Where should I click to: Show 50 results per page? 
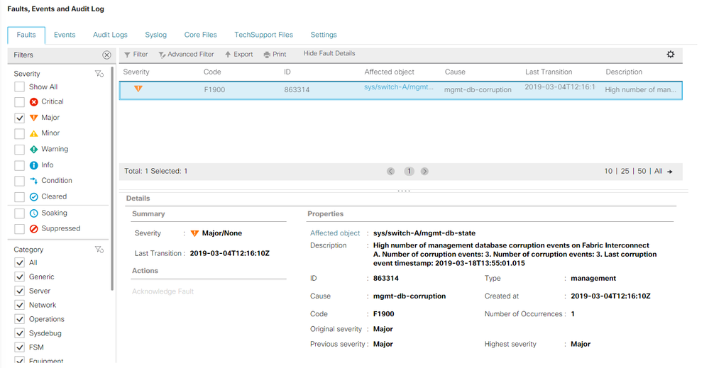pyautogui.click(x=642, y=171)
